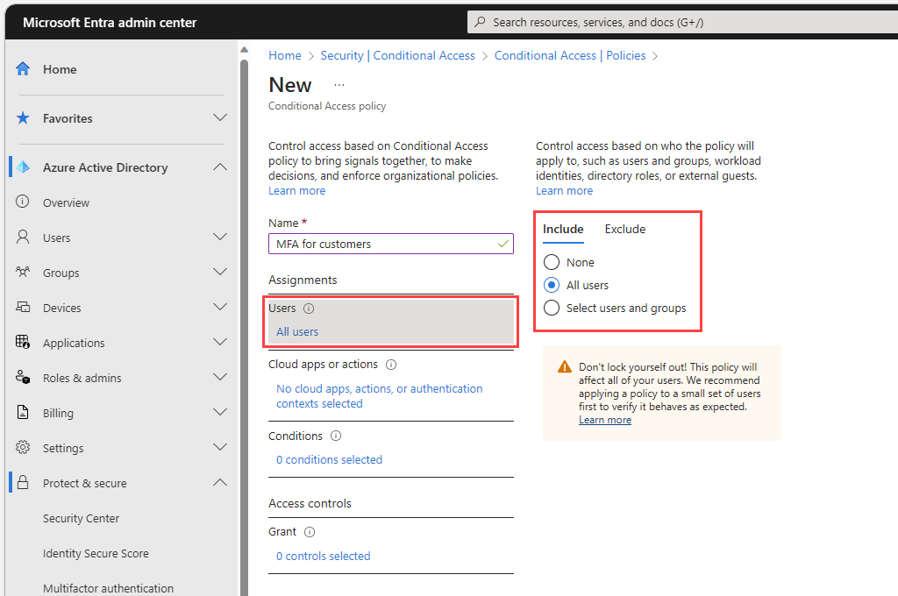
Task: Click the Users person icon in sidebar
Action: click(23, 237)
